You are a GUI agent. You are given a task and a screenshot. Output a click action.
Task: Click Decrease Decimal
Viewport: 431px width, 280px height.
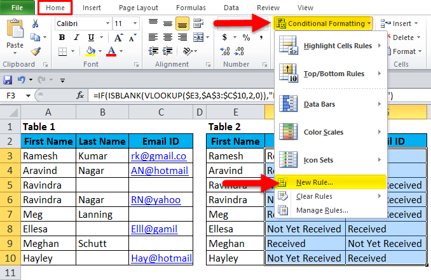pyautogui.click(x=239, y=51)
